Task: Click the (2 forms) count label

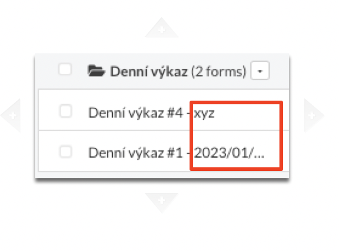Action: point(219,72)
